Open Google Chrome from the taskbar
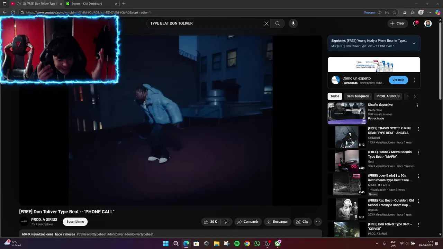Screen dimensions: 443x249 tap(247, 243)
